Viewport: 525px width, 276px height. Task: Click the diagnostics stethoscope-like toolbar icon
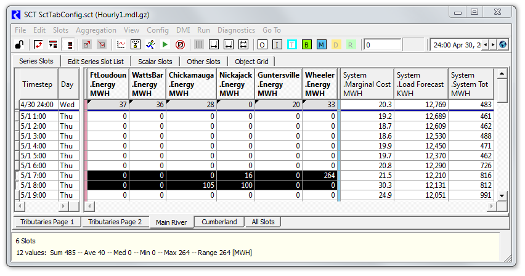(x=136, y=44)
